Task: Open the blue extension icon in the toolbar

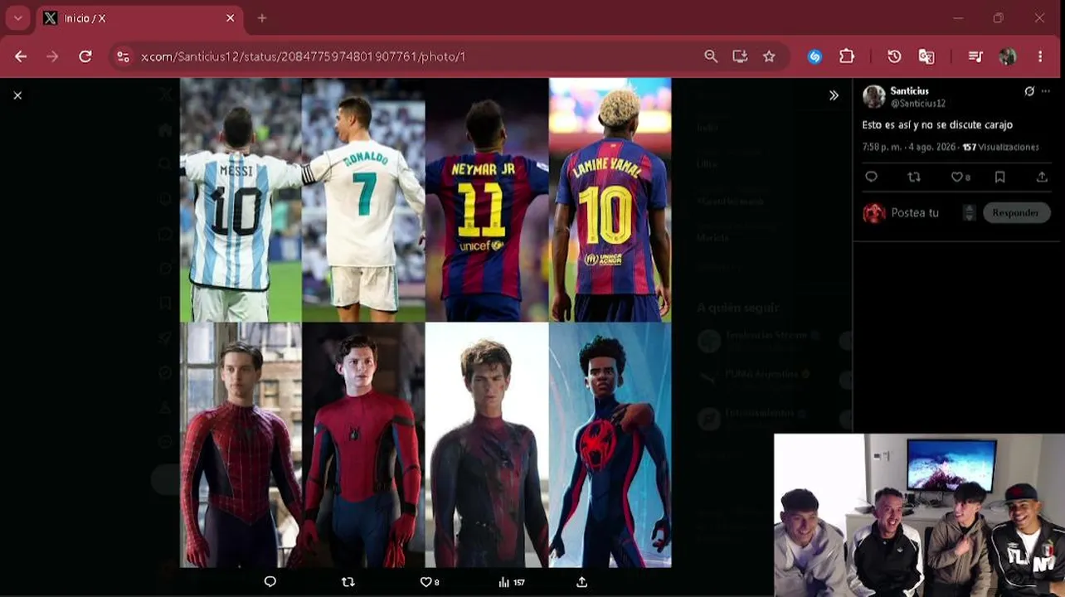Action: pos(815,56)
